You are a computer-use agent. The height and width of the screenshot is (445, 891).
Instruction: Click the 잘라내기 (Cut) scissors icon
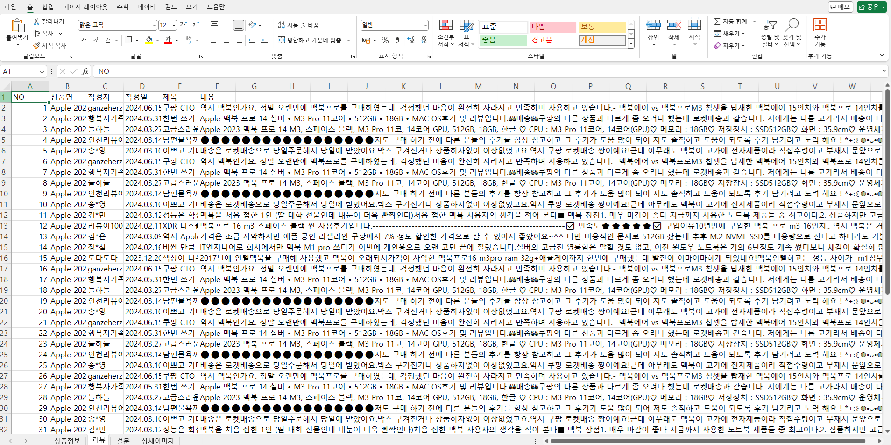coord(36,22)
